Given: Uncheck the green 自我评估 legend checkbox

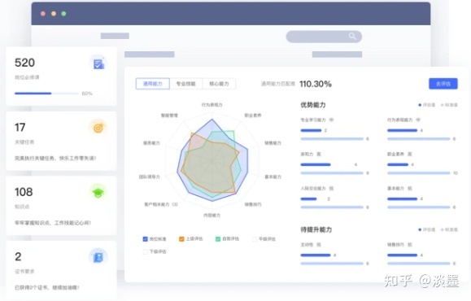Looking at the screenshot, I should pos(218,239).
